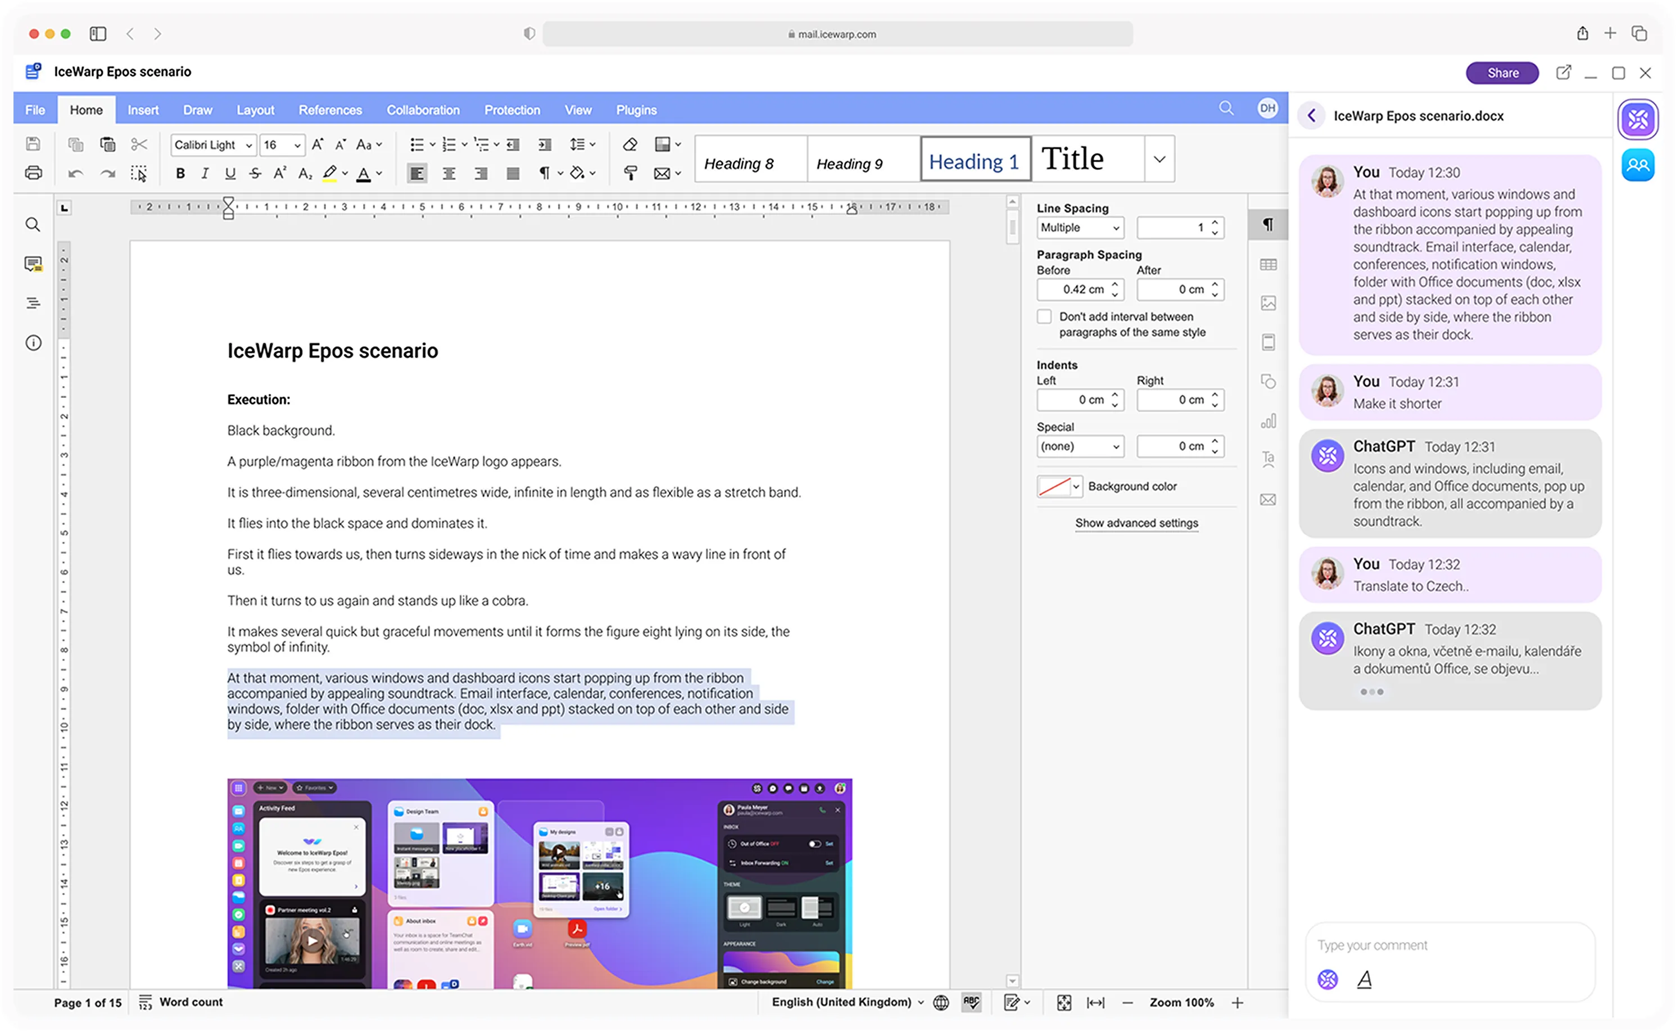Open the Calibri Light font dropdown
Viewport: 1676px width, 1032px height.
tap(248, 144)
